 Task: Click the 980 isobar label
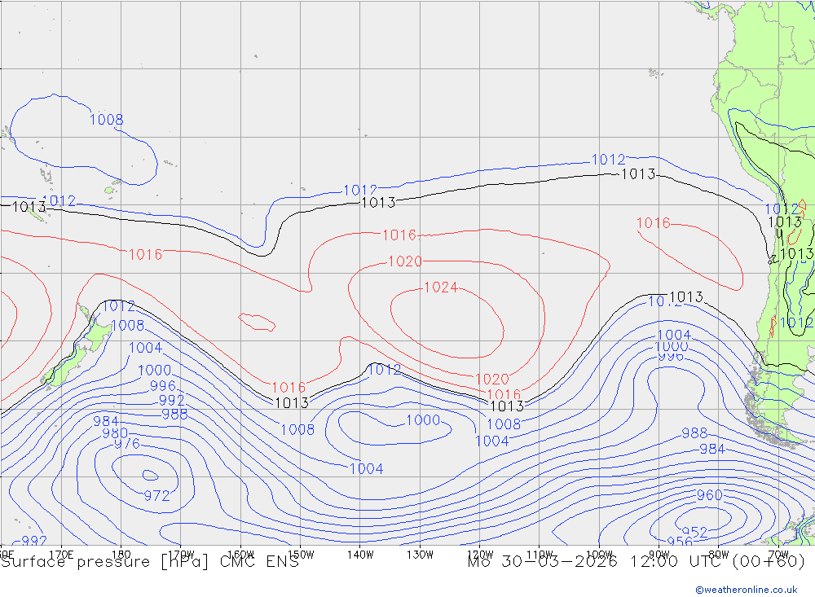(x=115, y=433)
